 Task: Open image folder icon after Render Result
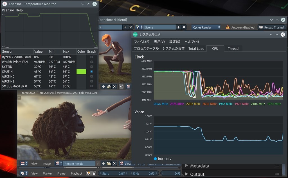click(x=109, y=163)
